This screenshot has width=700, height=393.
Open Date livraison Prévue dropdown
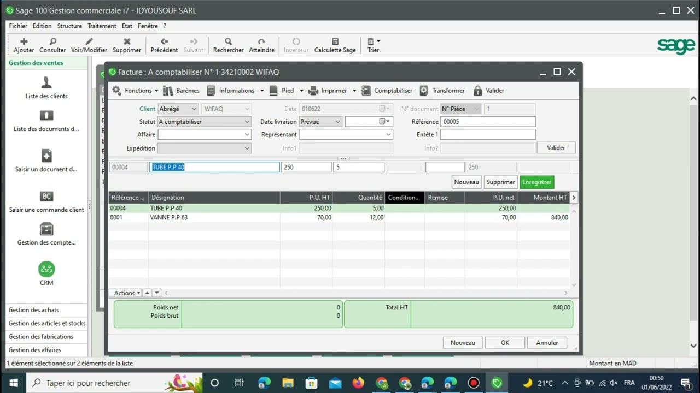pyautogui.click(x=320, y=122)
